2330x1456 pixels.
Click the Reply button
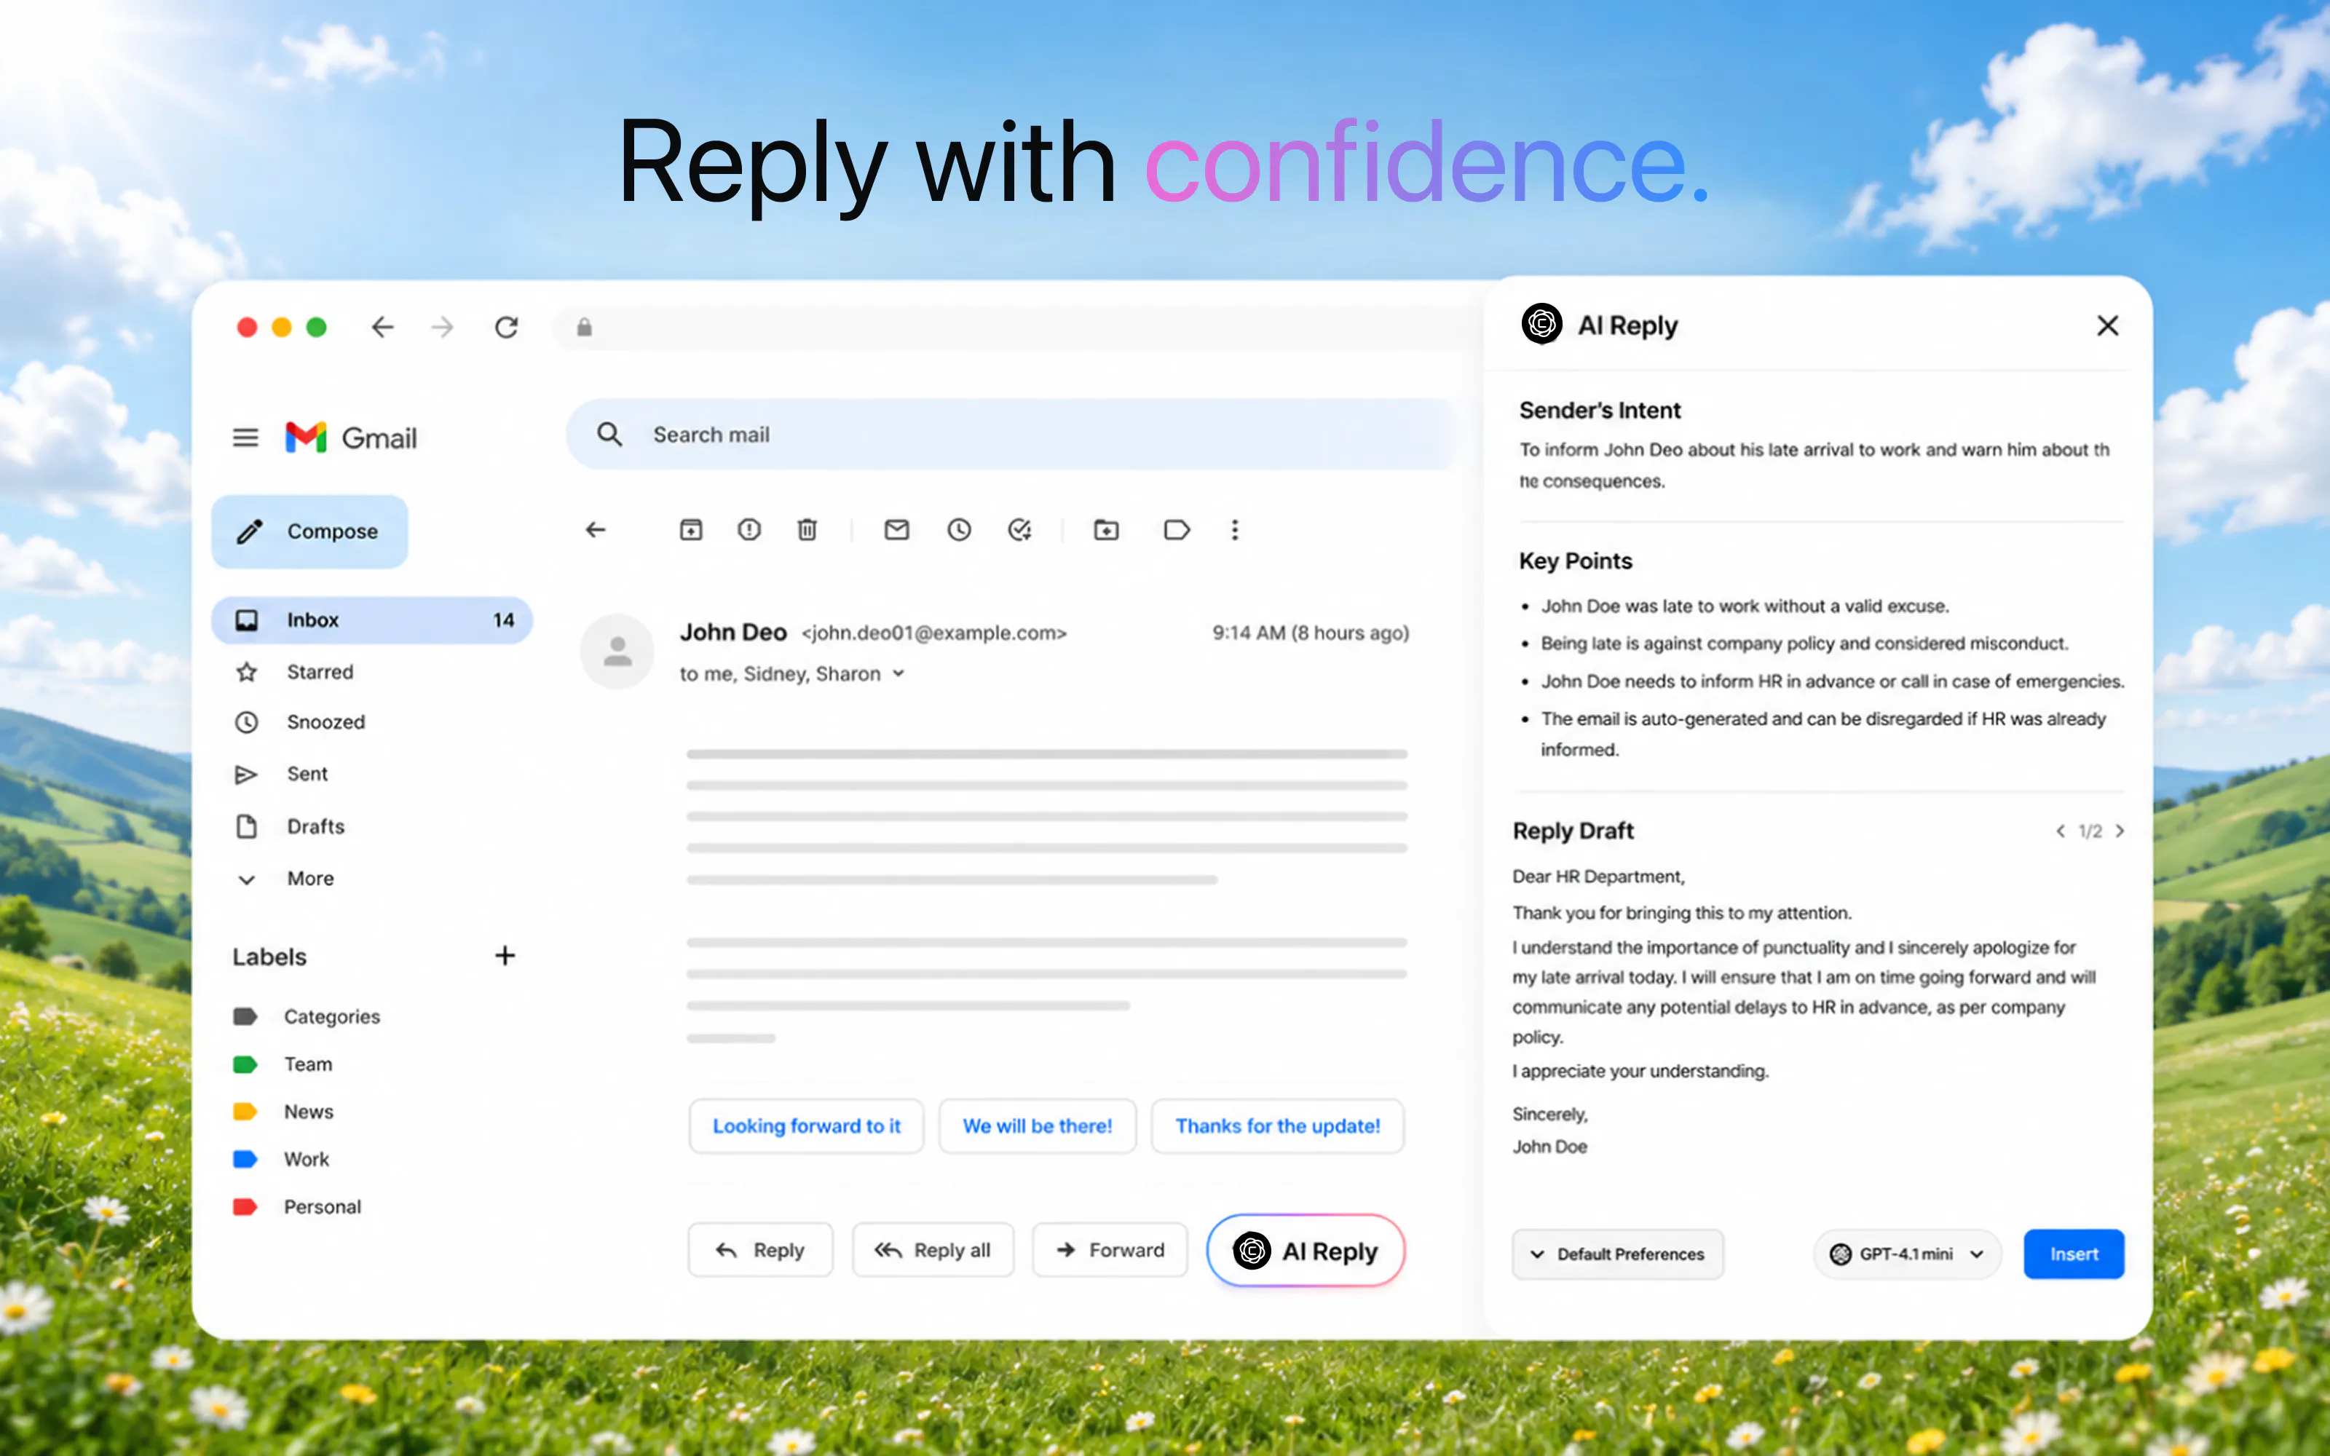click(x=759, y=1250)
